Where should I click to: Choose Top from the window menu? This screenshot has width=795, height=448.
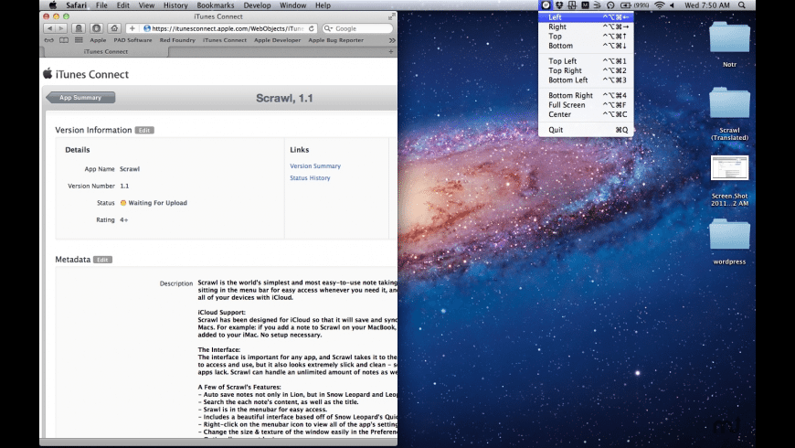[x=586, y=36]
